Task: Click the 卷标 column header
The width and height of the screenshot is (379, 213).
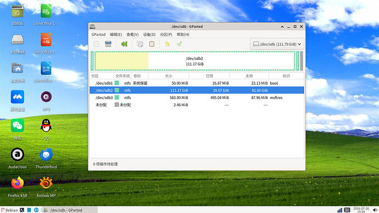Action: click(x=140, y=76)
